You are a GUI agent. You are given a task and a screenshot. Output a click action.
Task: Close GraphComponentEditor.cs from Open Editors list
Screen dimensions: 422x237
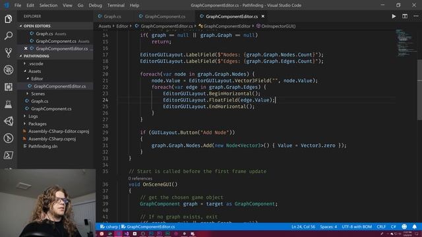pyautogui.click(x=26, y=49)
